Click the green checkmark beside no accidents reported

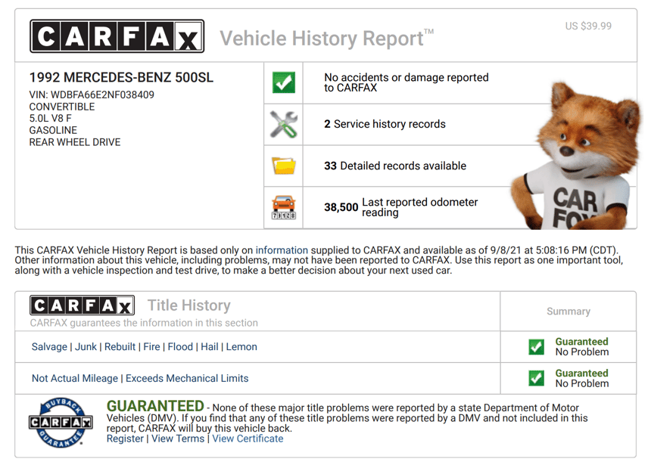[x=283, y=82]
